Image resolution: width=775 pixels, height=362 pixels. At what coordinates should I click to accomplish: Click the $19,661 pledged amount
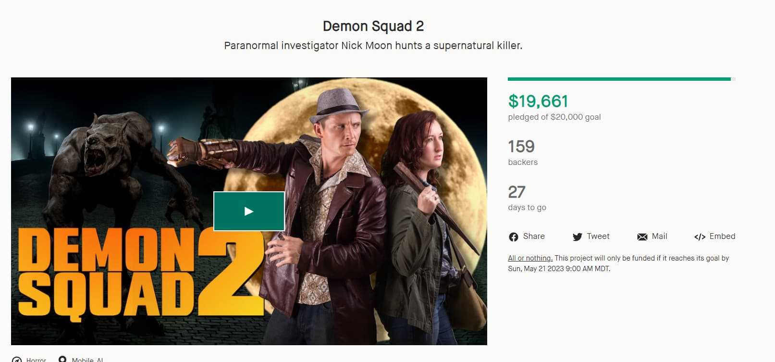point(538,101)
